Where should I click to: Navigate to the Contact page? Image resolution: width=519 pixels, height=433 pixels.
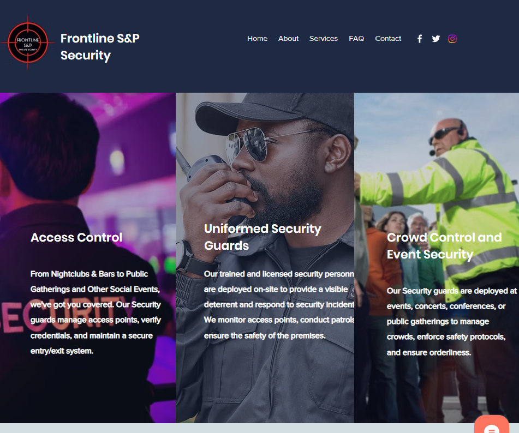click(x=388, y=39)
